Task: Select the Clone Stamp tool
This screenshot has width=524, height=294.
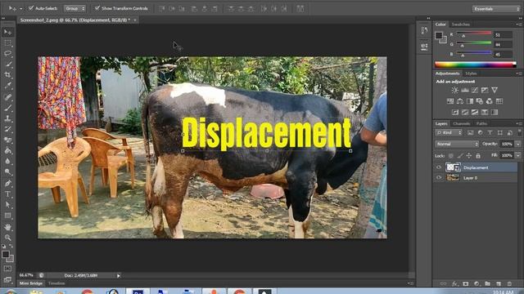Action: [7, 118]
